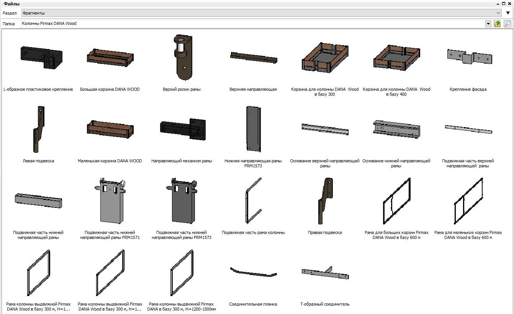Open the Папка dropdown arrow
The height and width of the screenshot is (314, 514).
(x=488, y=24)
